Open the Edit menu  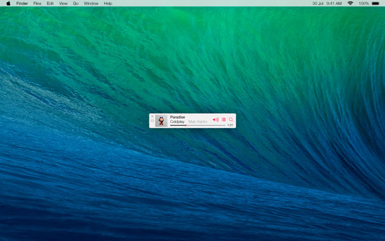pos(50,3)
